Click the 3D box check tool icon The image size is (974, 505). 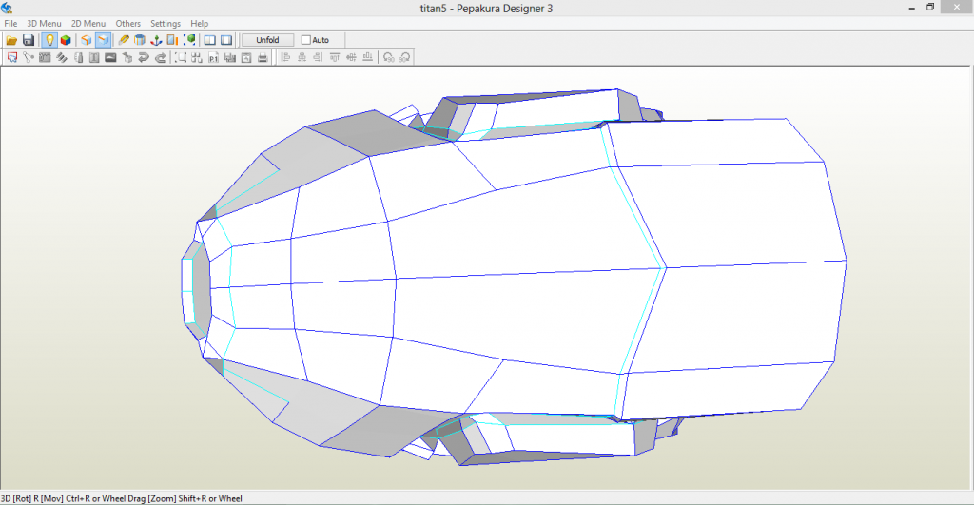[x=127, y=57]
